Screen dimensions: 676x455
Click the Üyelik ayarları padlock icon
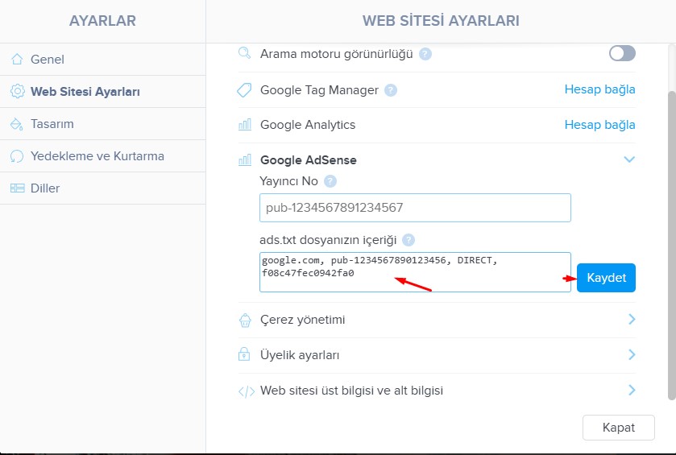[x=245, y=355]
